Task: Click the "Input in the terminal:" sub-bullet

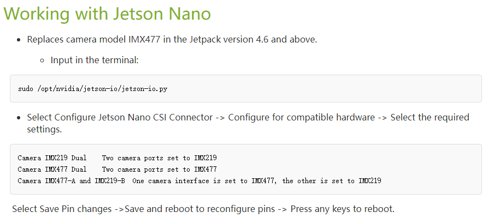Action: (95, 60)
